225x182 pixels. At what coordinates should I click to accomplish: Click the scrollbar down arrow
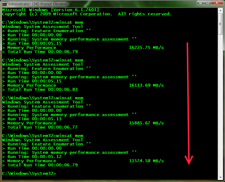pos(220,177)
